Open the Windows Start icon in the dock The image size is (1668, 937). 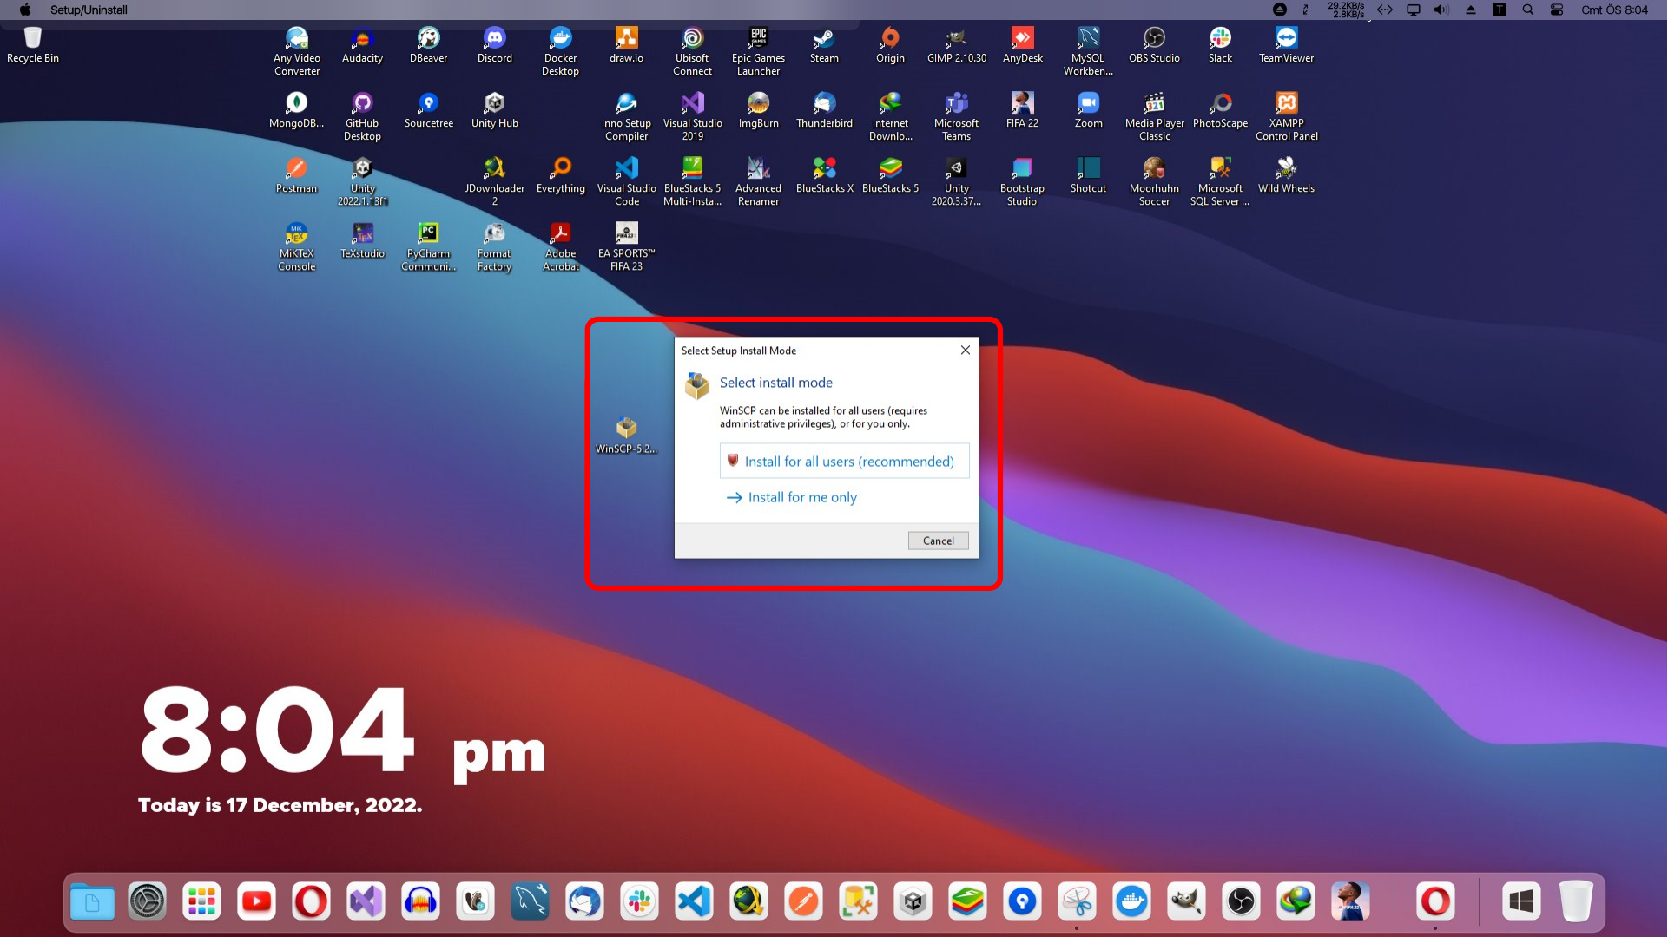pyautogui.click(x=1520, y=902)
